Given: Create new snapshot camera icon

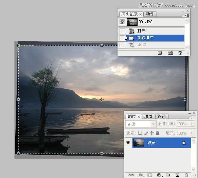Looking at the screenshot, I should (170, 53).
